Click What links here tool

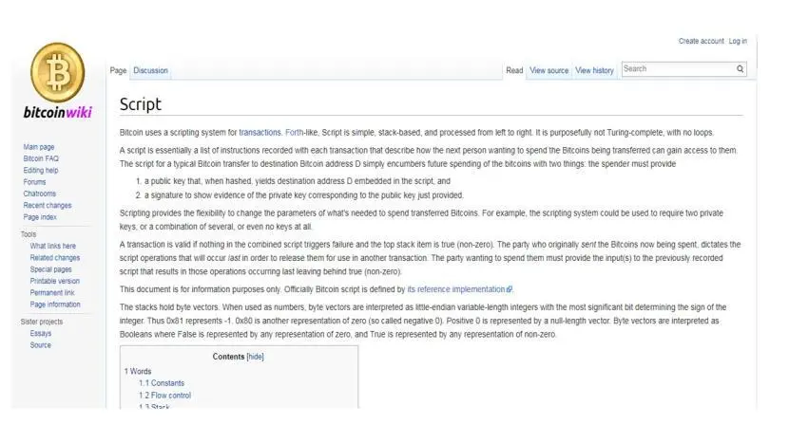tap(53, 246)
